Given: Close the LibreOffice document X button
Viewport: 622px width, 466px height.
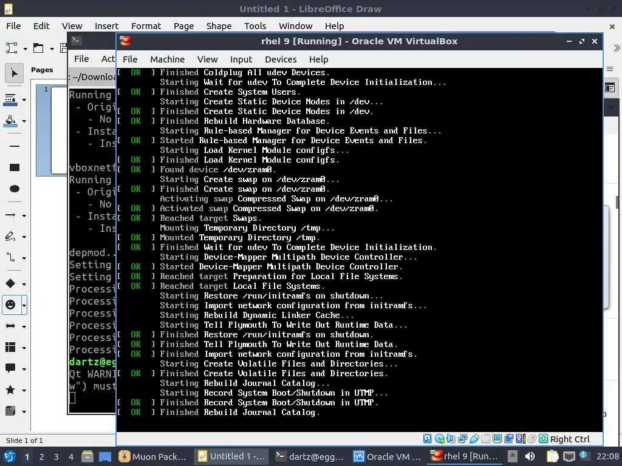Looking at the screenshot, I should (612, 27).
